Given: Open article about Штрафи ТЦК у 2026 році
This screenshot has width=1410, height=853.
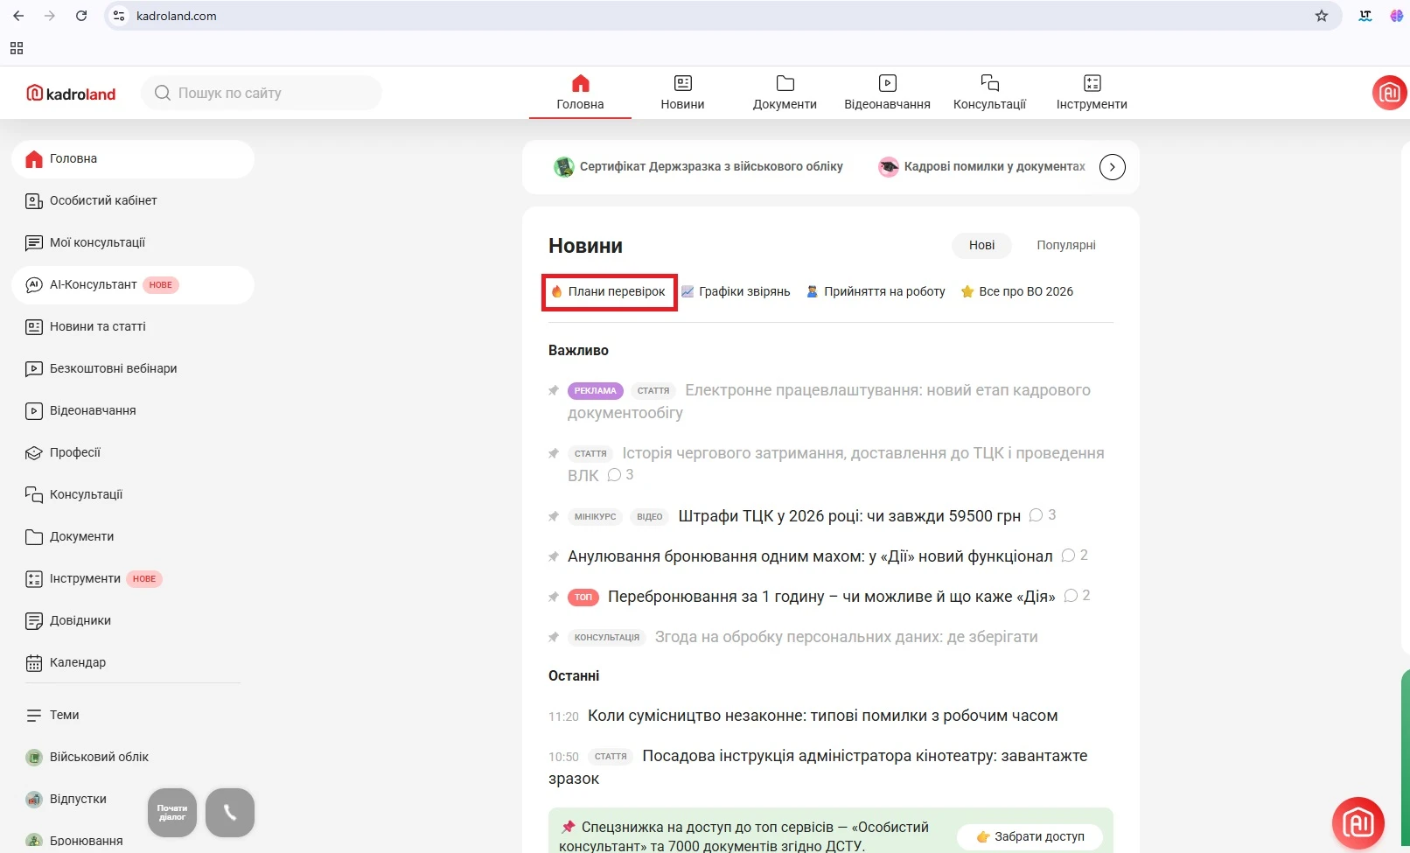Looking at the screenshot, I should coord(848,516).
